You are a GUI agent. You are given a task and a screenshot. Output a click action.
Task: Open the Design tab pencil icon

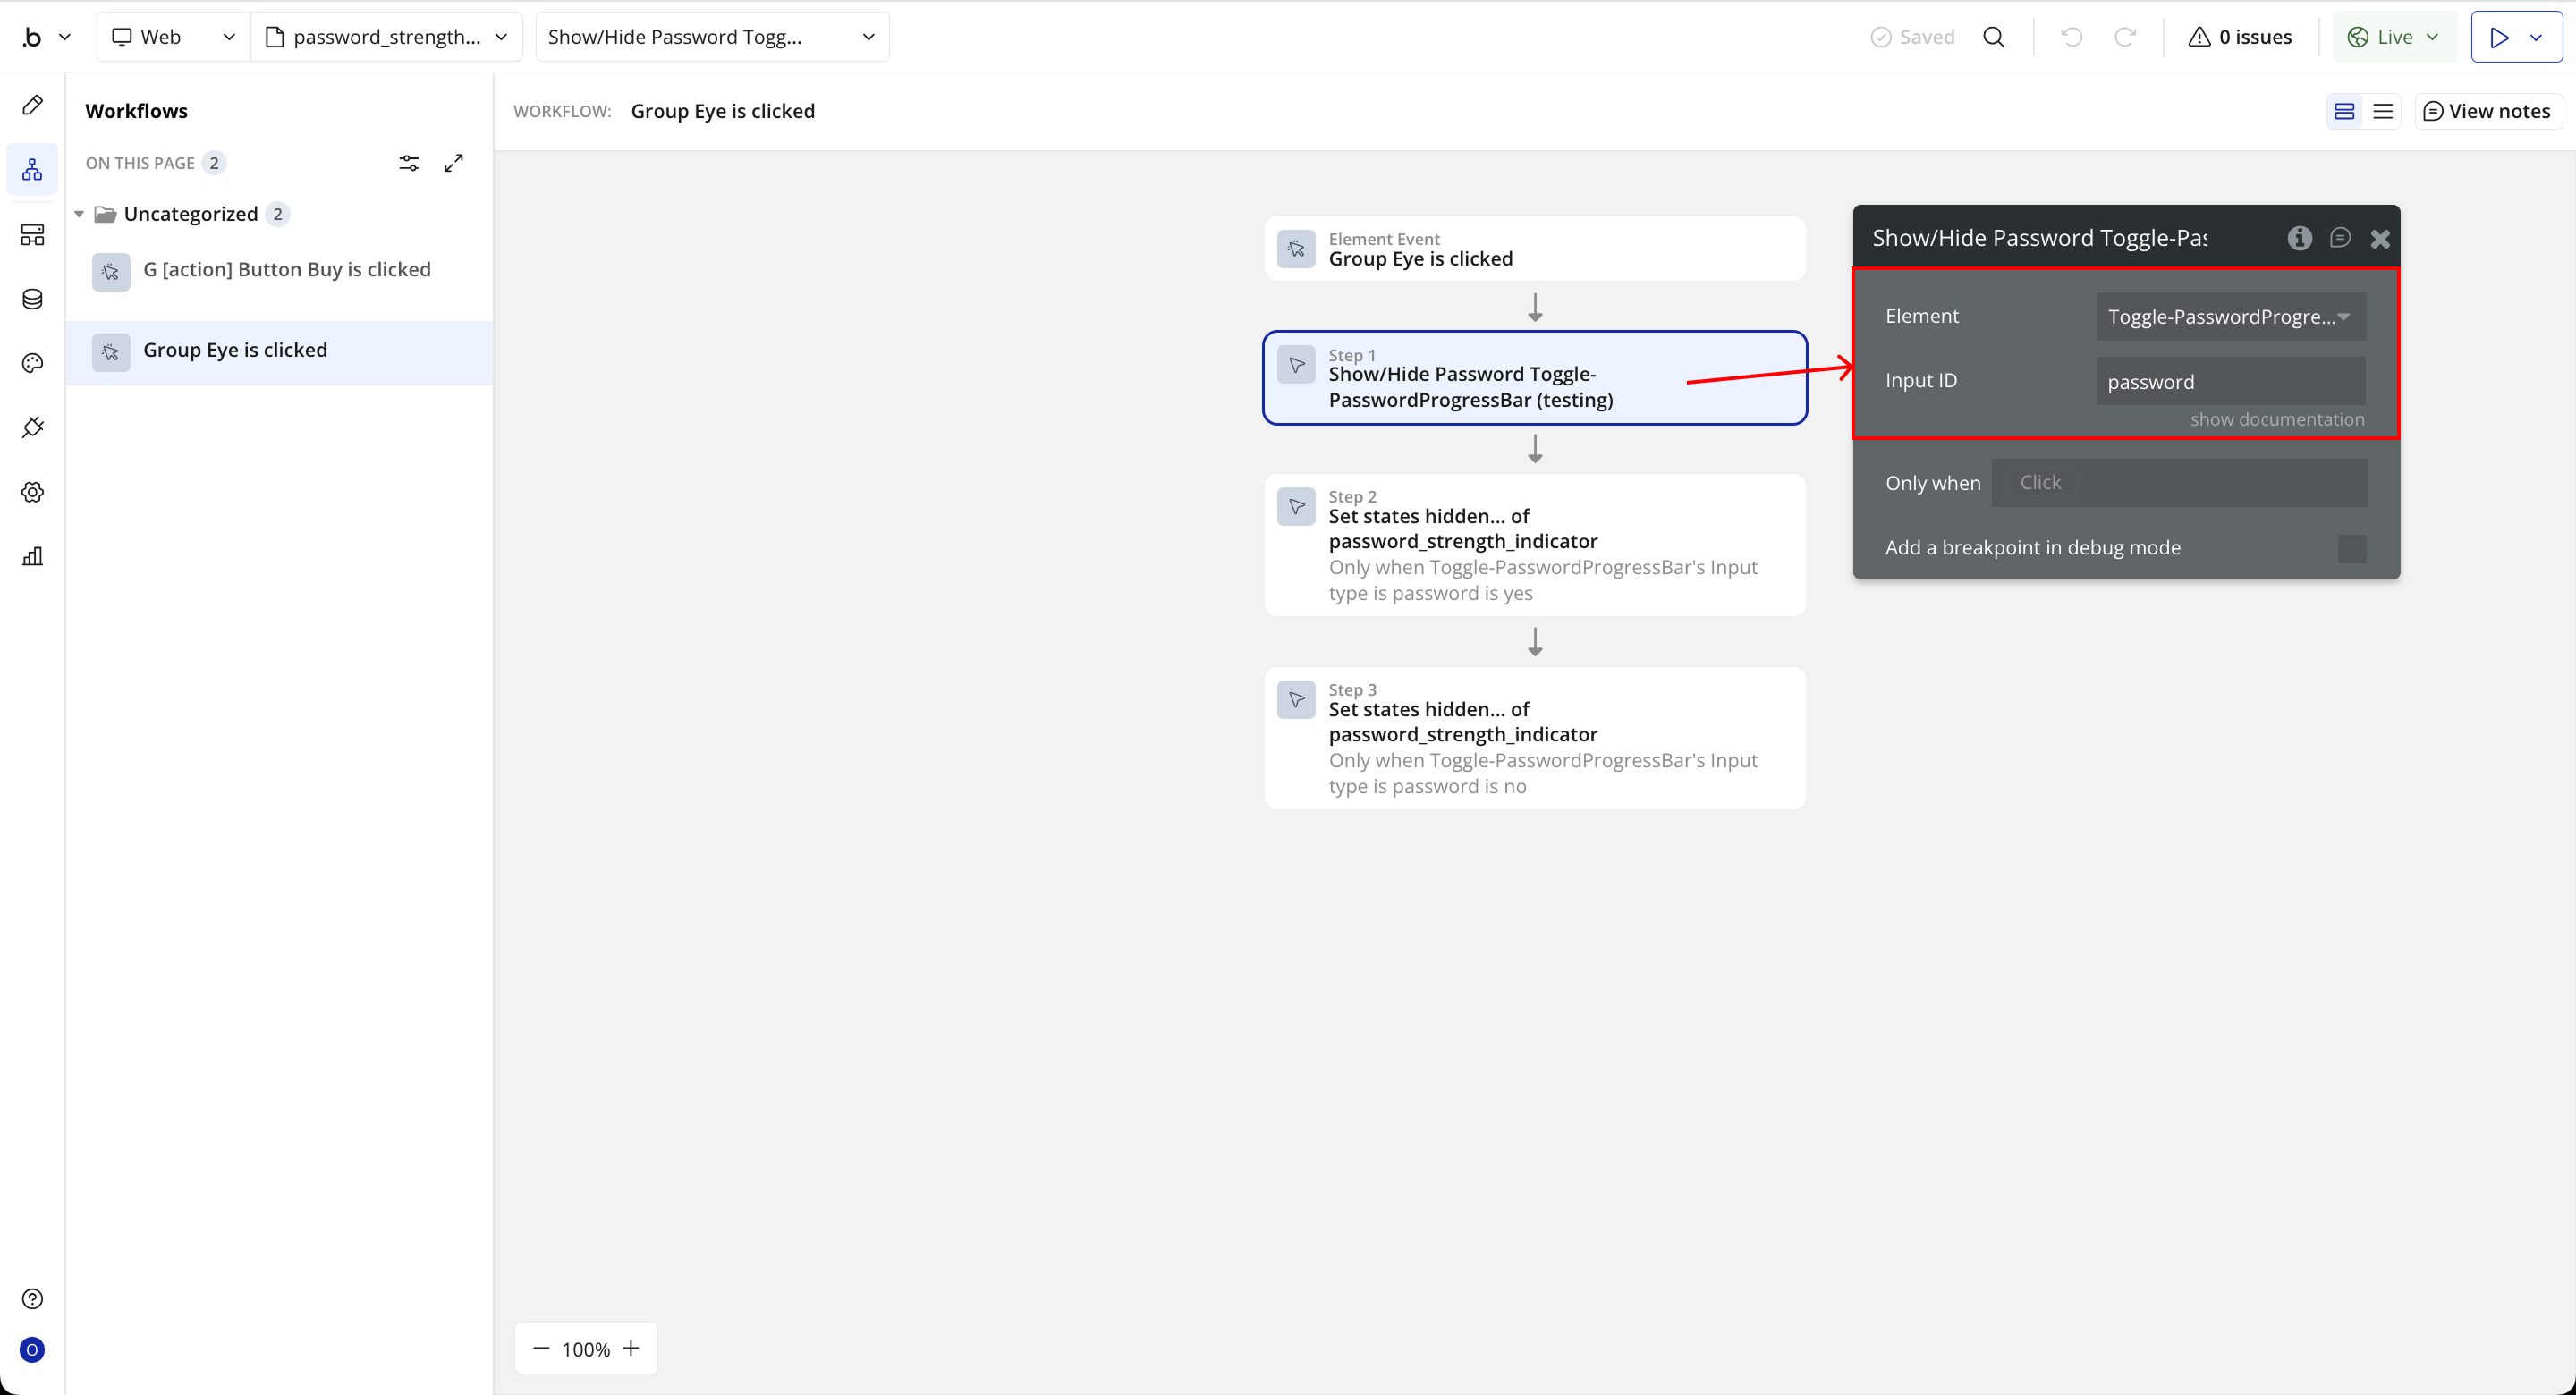32,105
